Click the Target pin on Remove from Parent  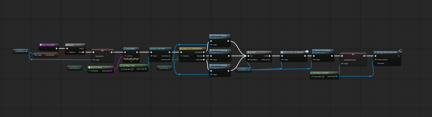click(314, 60)
